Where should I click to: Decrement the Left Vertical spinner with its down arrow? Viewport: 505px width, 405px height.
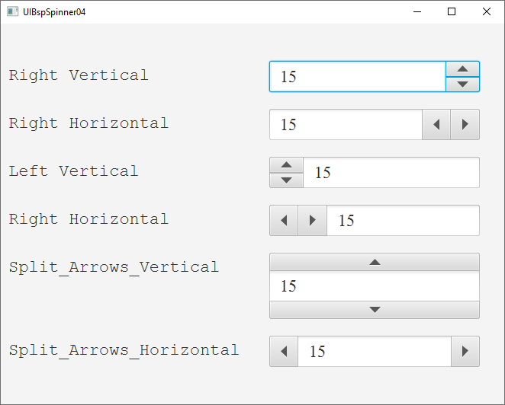(x=287, y=180)
